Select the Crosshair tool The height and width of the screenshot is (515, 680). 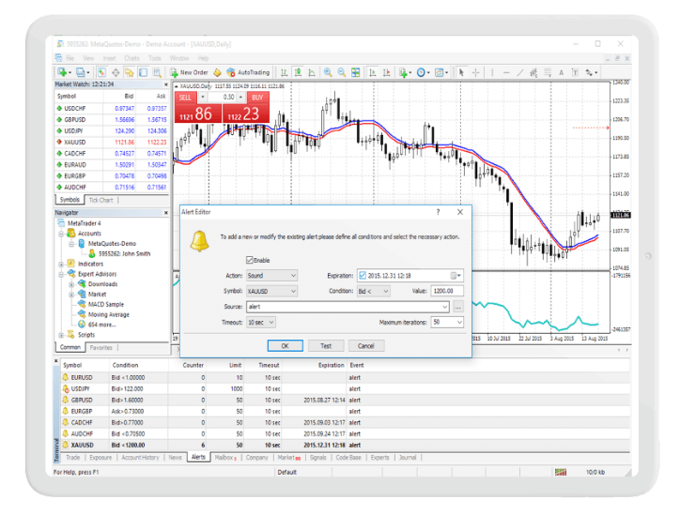pyautogui.click(x=476, y=72)
